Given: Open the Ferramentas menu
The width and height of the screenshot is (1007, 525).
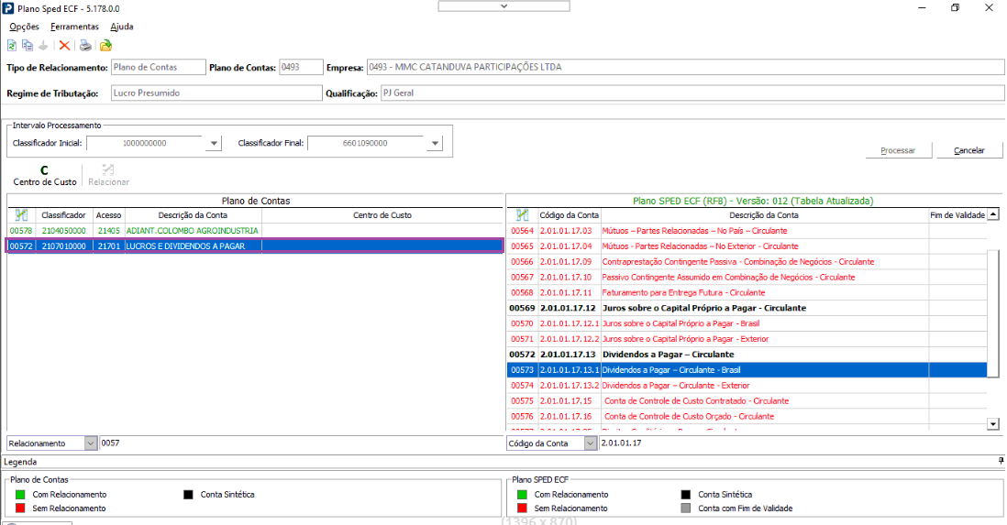Looking at the screenshot, I should 74,27.
